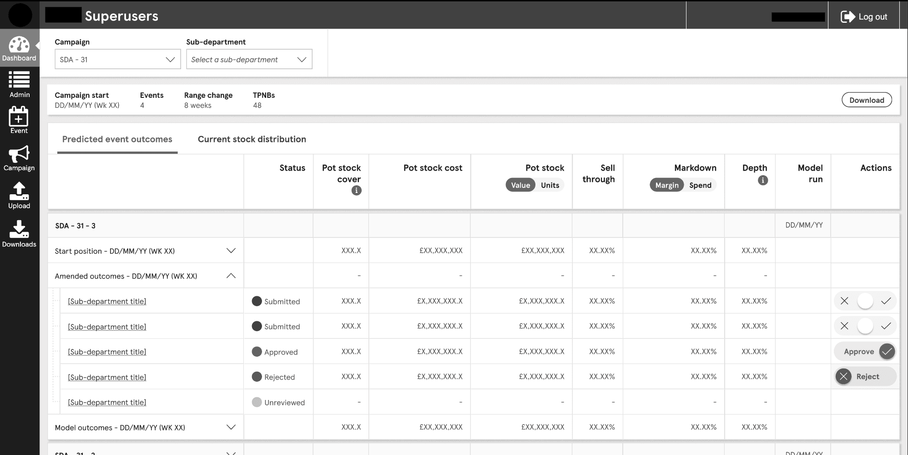Open the Sub-department selection dropdown

click(x=249, y=60)
